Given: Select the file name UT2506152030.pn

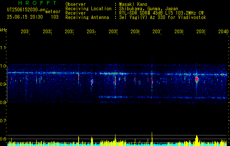Looking at the screenshot, I should (26, 10).
